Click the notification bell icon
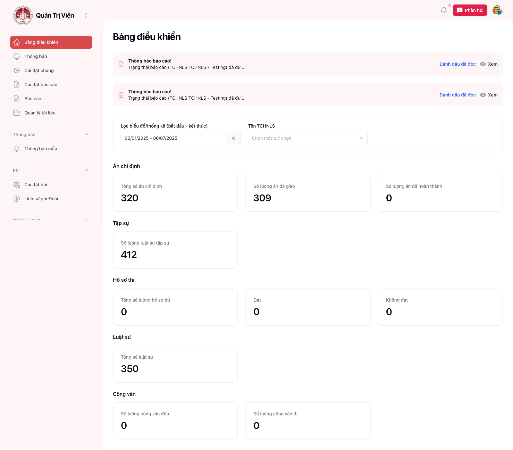Viewport: 513px width, 450px height. click(443, 10)
